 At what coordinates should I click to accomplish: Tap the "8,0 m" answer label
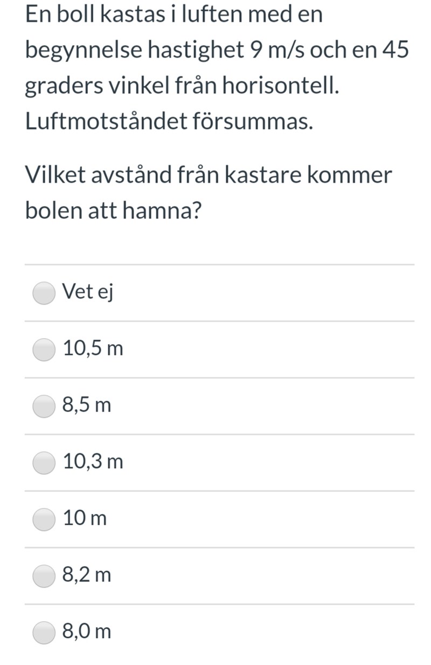[x=87, y=632]
